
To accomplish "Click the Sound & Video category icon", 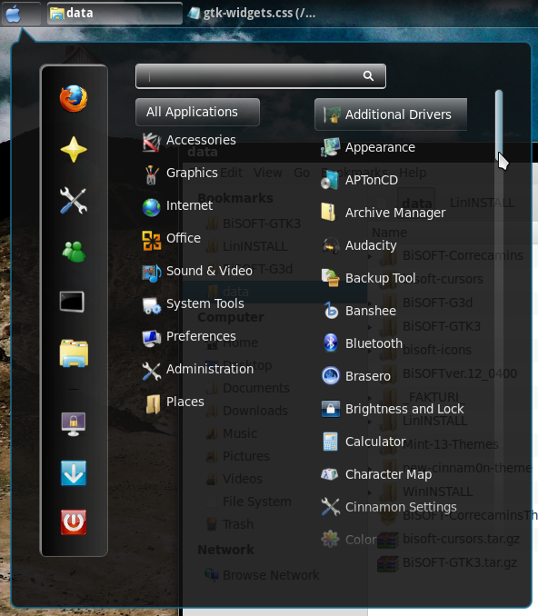I will 151,273.
